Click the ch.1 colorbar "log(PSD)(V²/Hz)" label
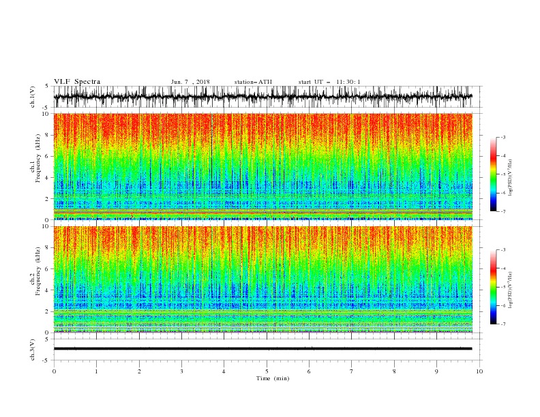Screen dimensions: 540x417 511,178
